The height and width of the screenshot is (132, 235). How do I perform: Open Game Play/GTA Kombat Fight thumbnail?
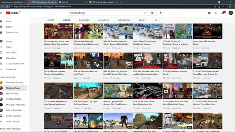[x=207, y=31]
